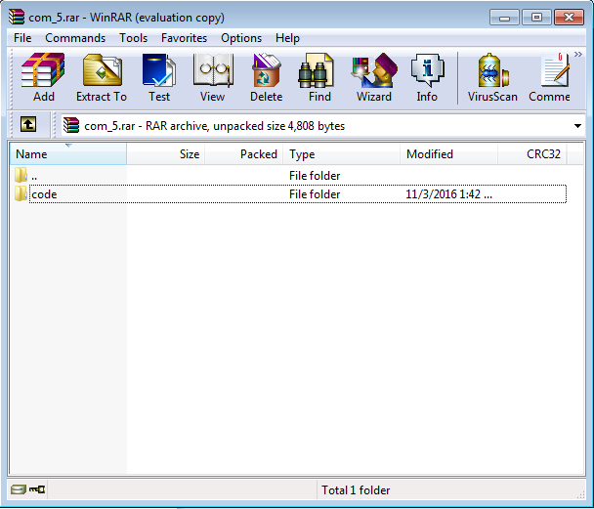Open the File menu
594x509 pixels.
click(22, 38)
